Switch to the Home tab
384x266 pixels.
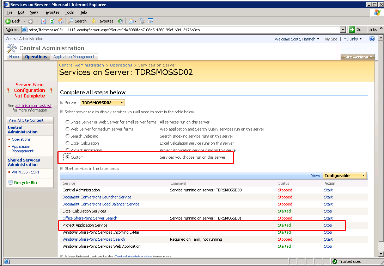pos(14,57)
